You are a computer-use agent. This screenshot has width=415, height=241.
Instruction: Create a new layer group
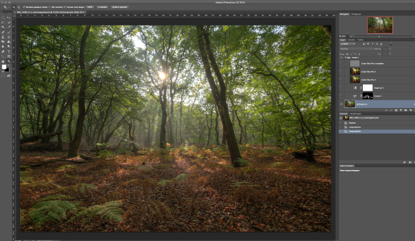pos(406,110)
